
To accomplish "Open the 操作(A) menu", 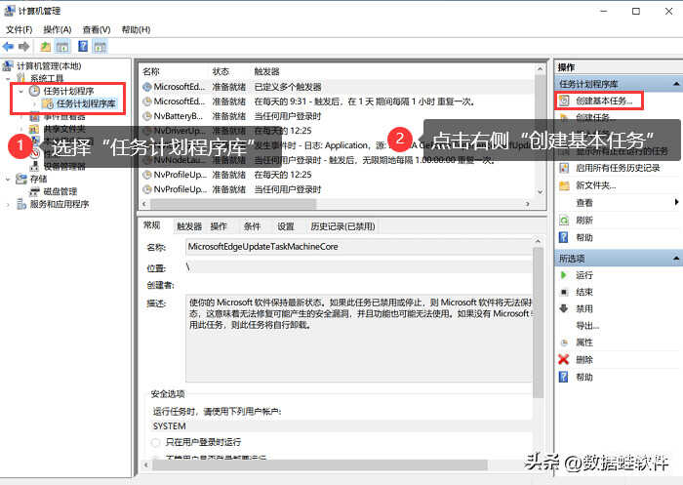I will click(58, 30).
